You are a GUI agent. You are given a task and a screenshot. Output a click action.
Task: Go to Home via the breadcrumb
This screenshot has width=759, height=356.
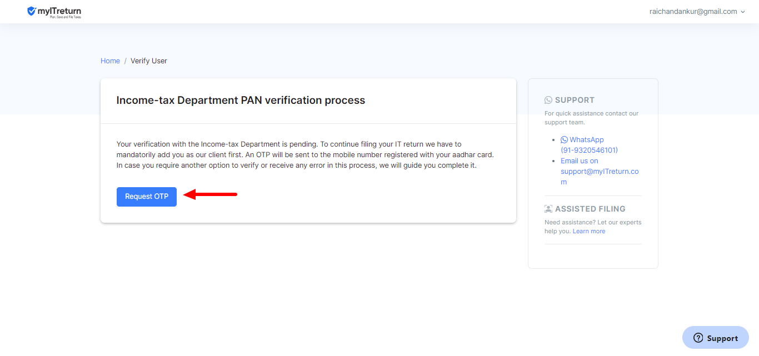point(110,61)
